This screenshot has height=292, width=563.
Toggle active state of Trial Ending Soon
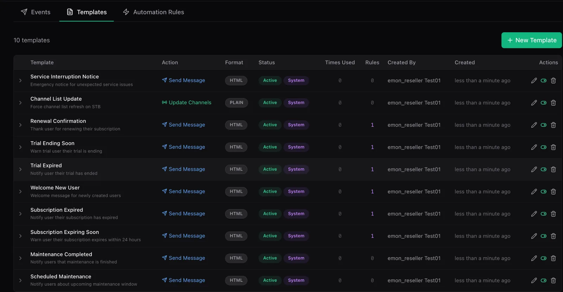tap(544, 147)
